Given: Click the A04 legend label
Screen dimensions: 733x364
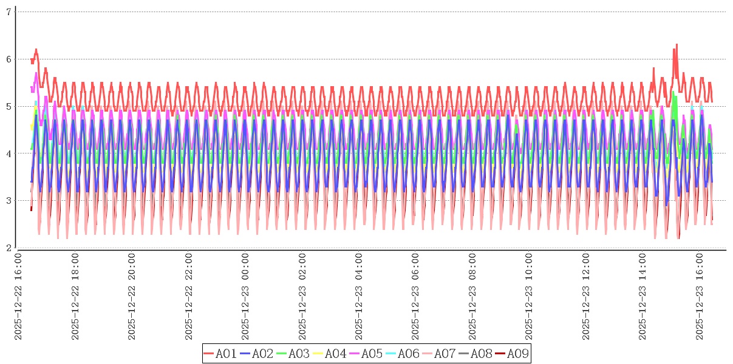Looking at the screenshot, I should [x=335, y=354].
